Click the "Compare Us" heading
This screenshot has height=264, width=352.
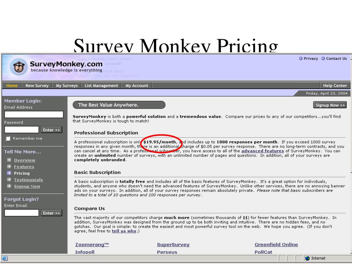click(89, 208)
